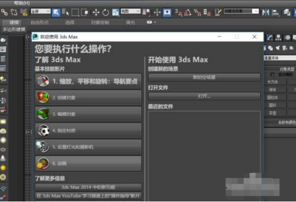Activate Select and Move tool
The image size is (296, 202).
pyautogui.click(x=96, y=12)
